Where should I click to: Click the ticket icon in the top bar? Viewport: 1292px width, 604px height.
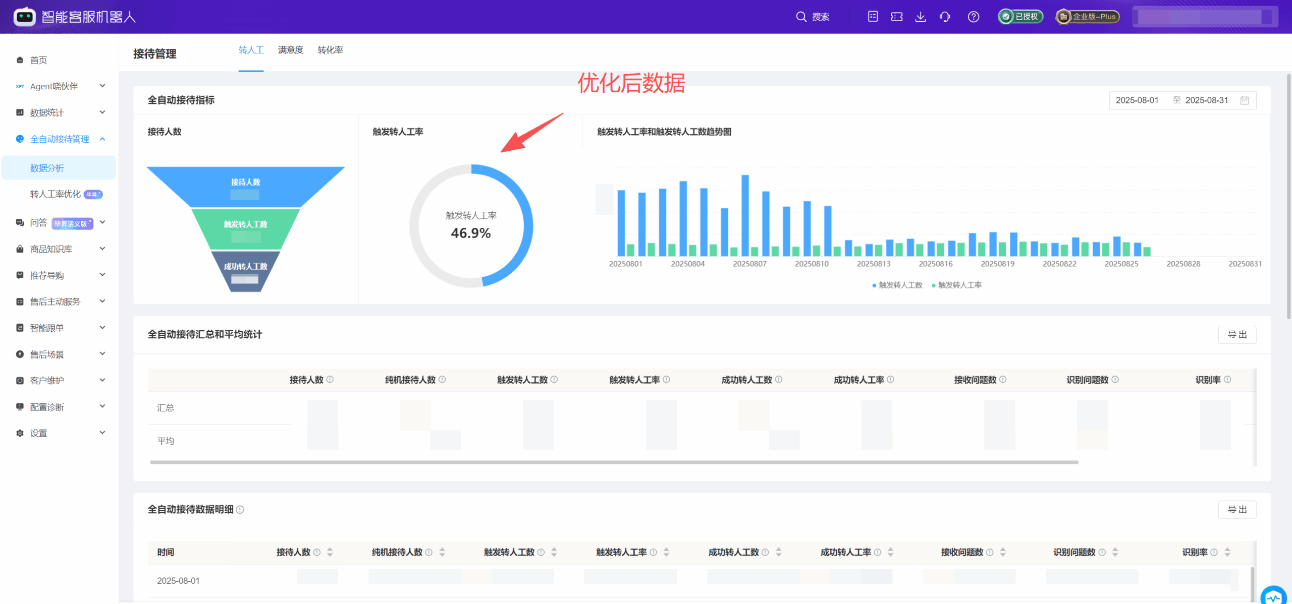(897, 17)
